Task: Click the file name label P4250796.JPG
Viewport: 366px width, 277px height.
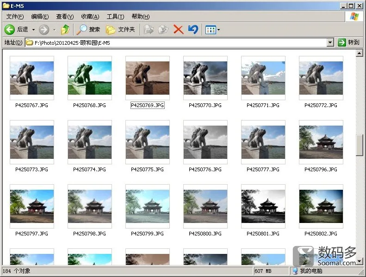Action: (321, 169)
